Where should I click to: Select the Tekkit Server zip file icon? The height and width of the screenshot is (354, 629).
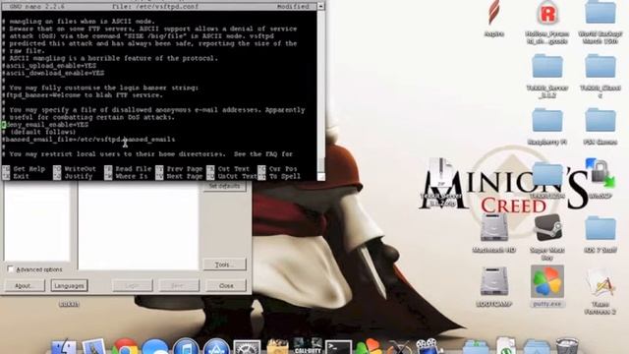click(441, 173)
